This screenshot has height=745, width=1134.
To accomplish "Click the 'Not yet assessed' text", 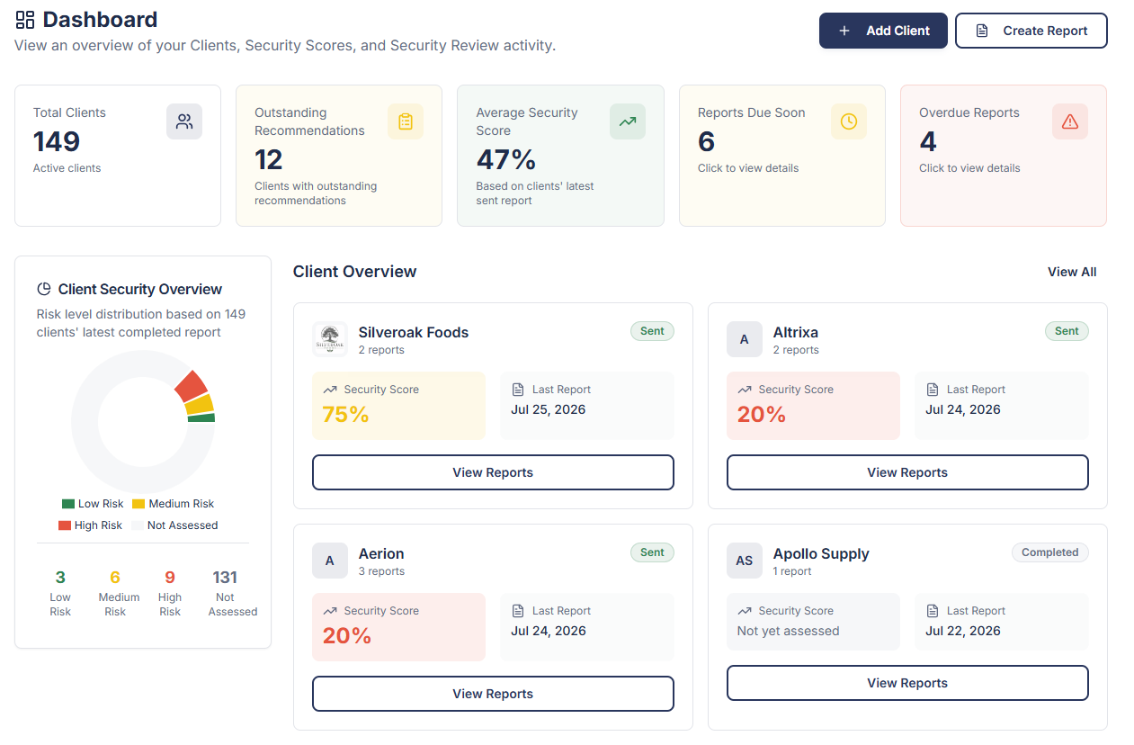I will coord(788,631).
